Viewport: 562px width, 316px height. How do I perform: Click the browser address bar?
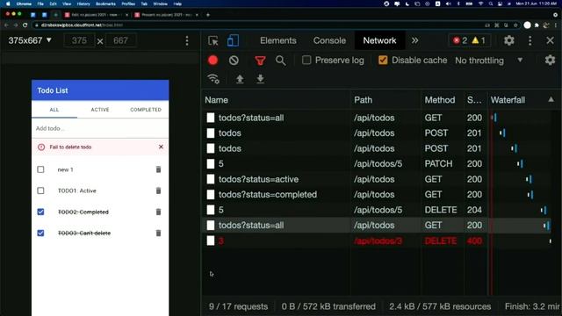tap(258, 25)
